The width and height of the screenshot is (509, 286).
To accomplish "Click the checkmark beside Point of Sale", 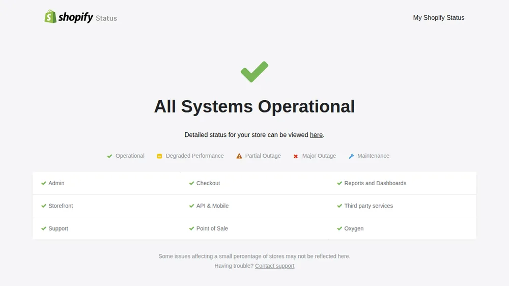I will [191, 228].
